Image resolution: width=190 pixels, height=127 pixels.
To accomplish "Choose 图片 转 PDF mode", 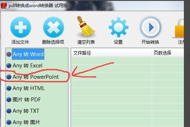I will 27,99.
